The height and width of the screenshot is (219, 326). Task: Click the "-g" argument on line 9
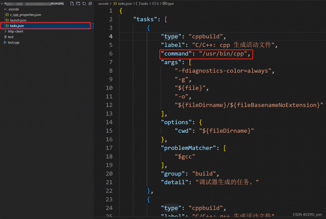pyautogui.click(x=181, y=79)
